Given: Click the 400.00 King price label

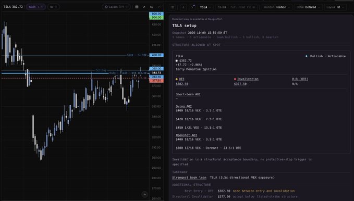Looking at the screenshot, I should pos(156,55).
